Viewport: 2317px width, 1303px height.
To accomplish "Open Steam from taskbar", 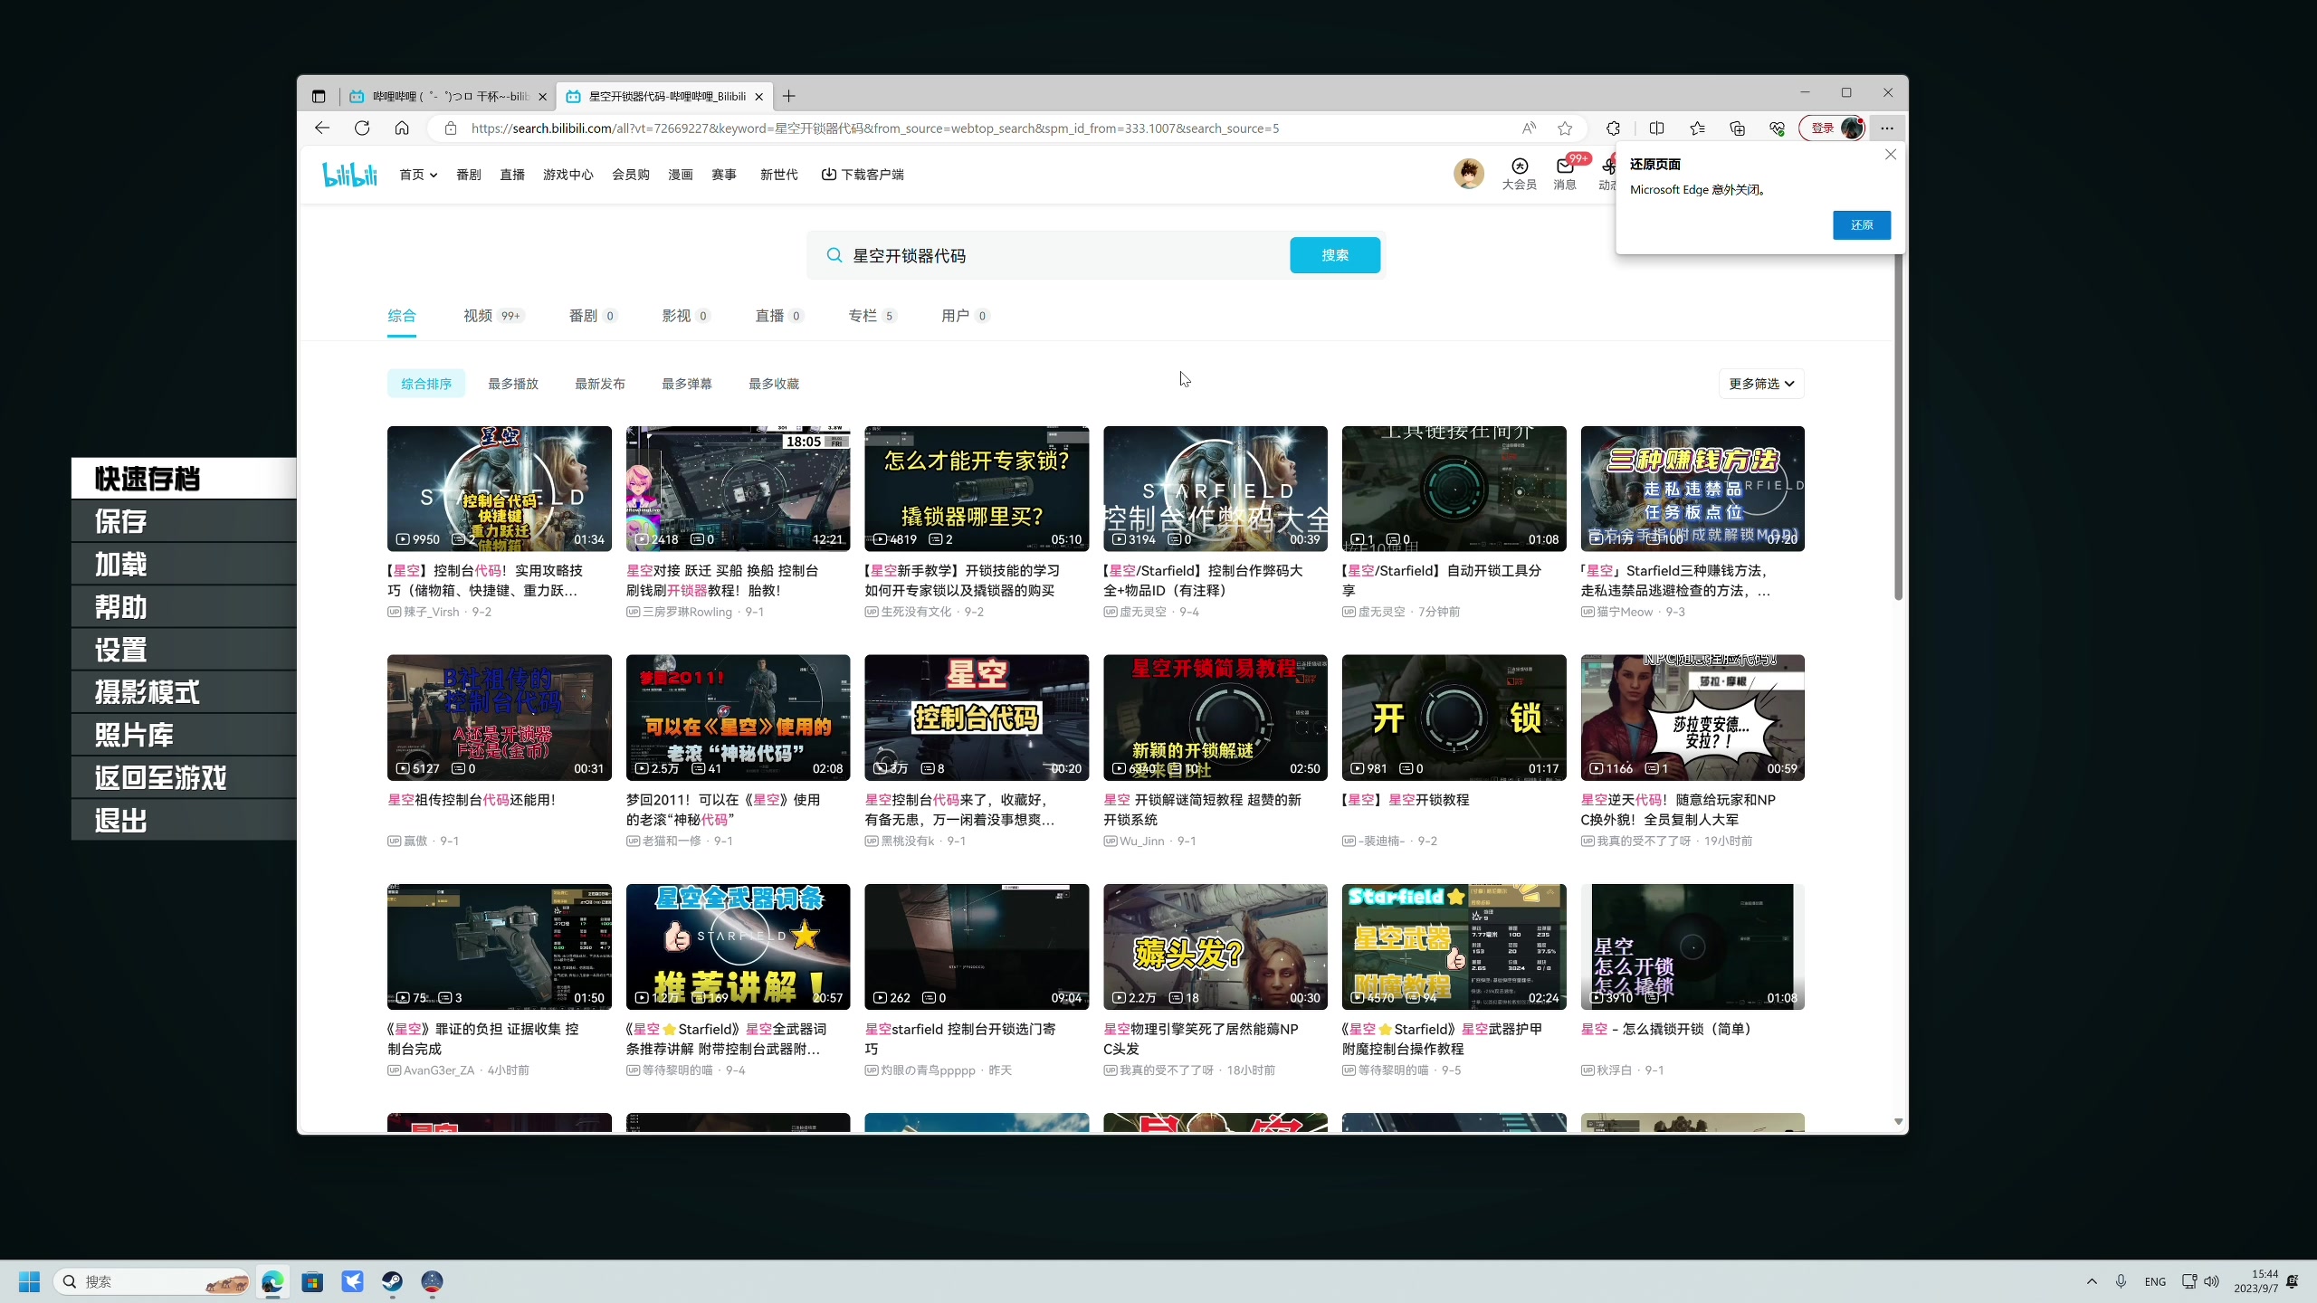I will coord(392,1281).
